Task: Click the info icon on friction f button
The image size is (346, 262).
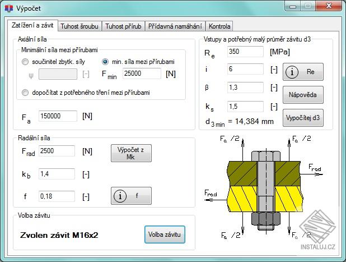Action: (x=120, y=196)
